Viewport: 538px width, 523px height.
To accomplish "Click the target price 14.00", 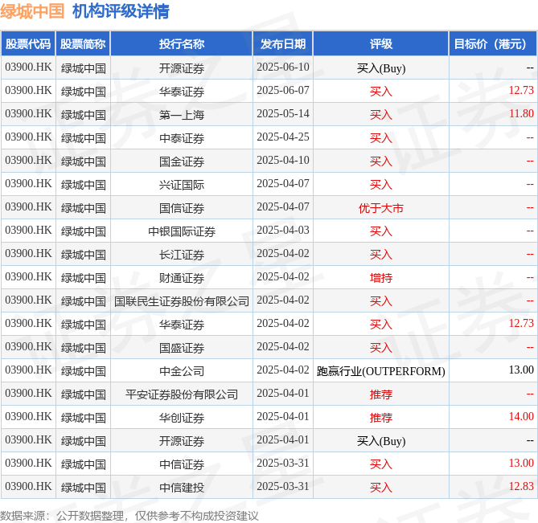I will tap(521, 417).
